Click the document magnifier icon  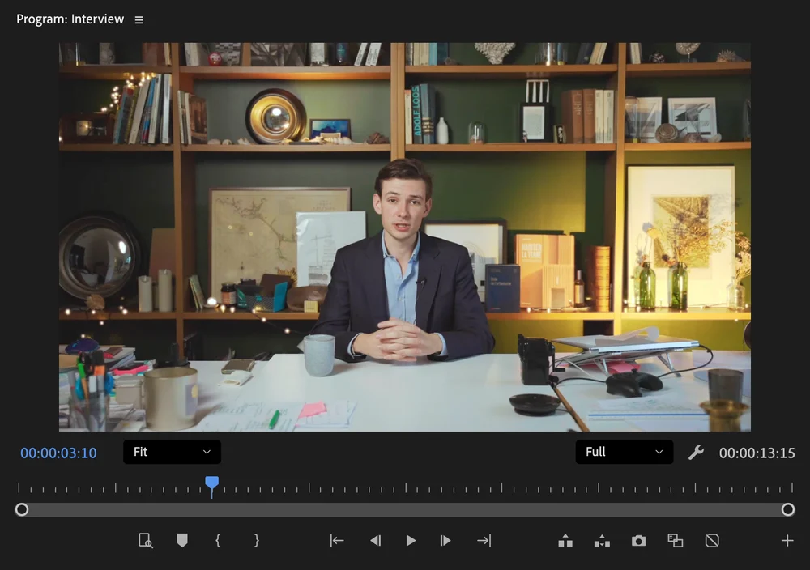146,541
